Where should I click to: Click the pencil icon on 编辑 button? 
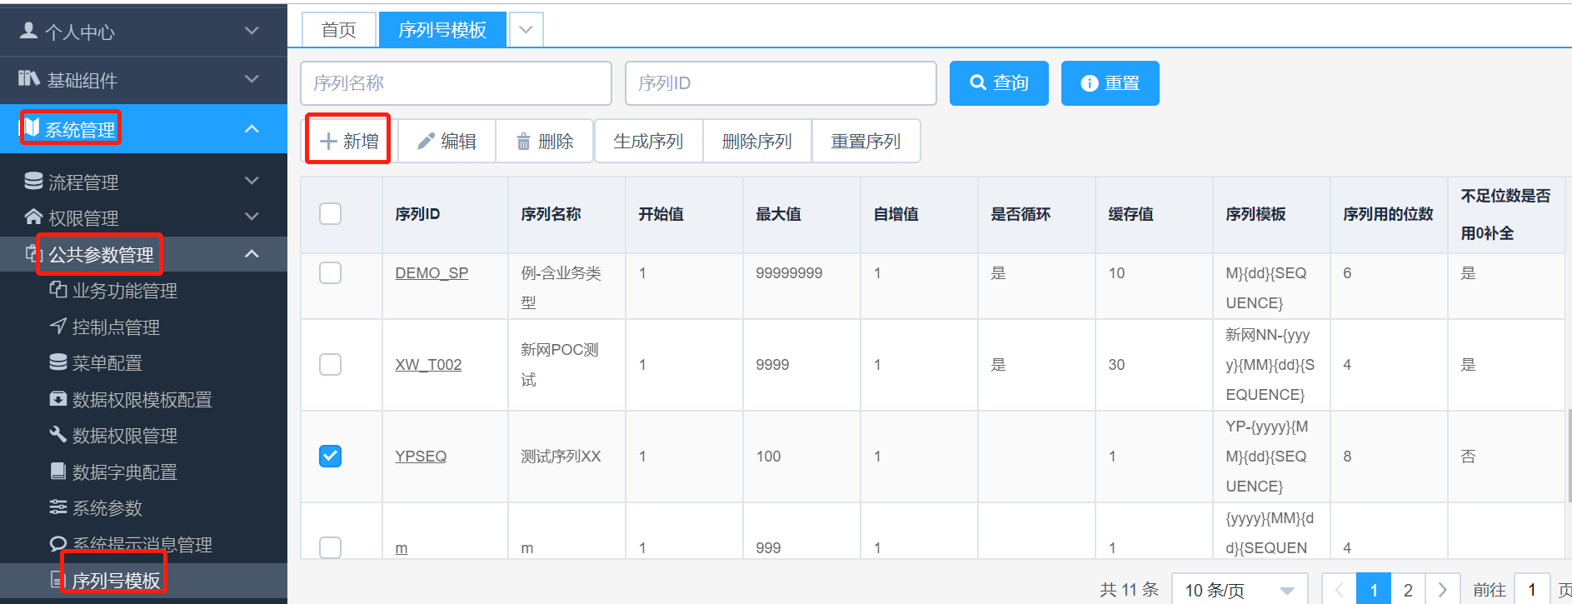coord(426,142)
